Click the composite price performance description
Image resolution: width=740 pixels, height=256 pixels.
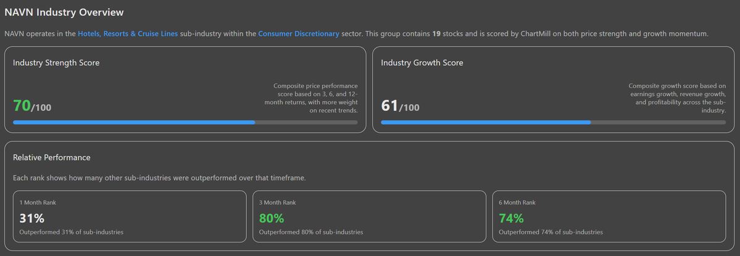(x=310, y=98)
